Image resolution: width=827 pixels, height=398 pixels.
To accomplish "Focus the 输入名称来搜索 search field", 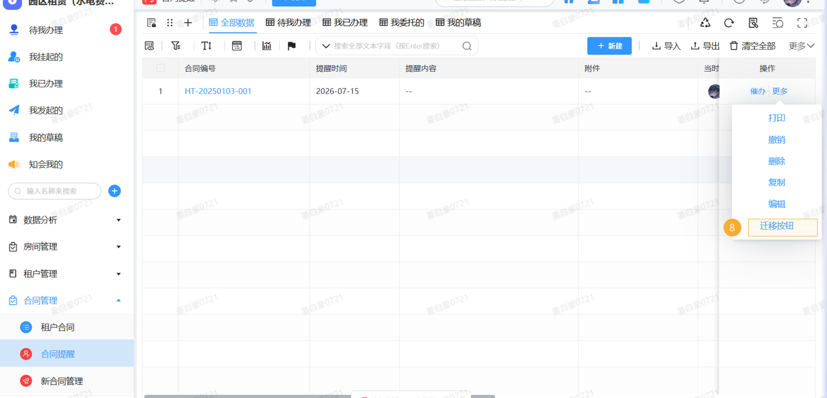I will (x=55, y=191).
